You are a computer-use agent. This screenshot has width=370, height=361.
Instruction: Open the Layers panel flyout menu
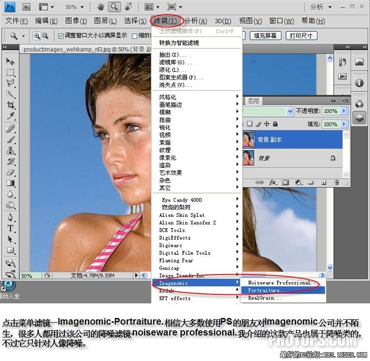[x=345, y=101]
